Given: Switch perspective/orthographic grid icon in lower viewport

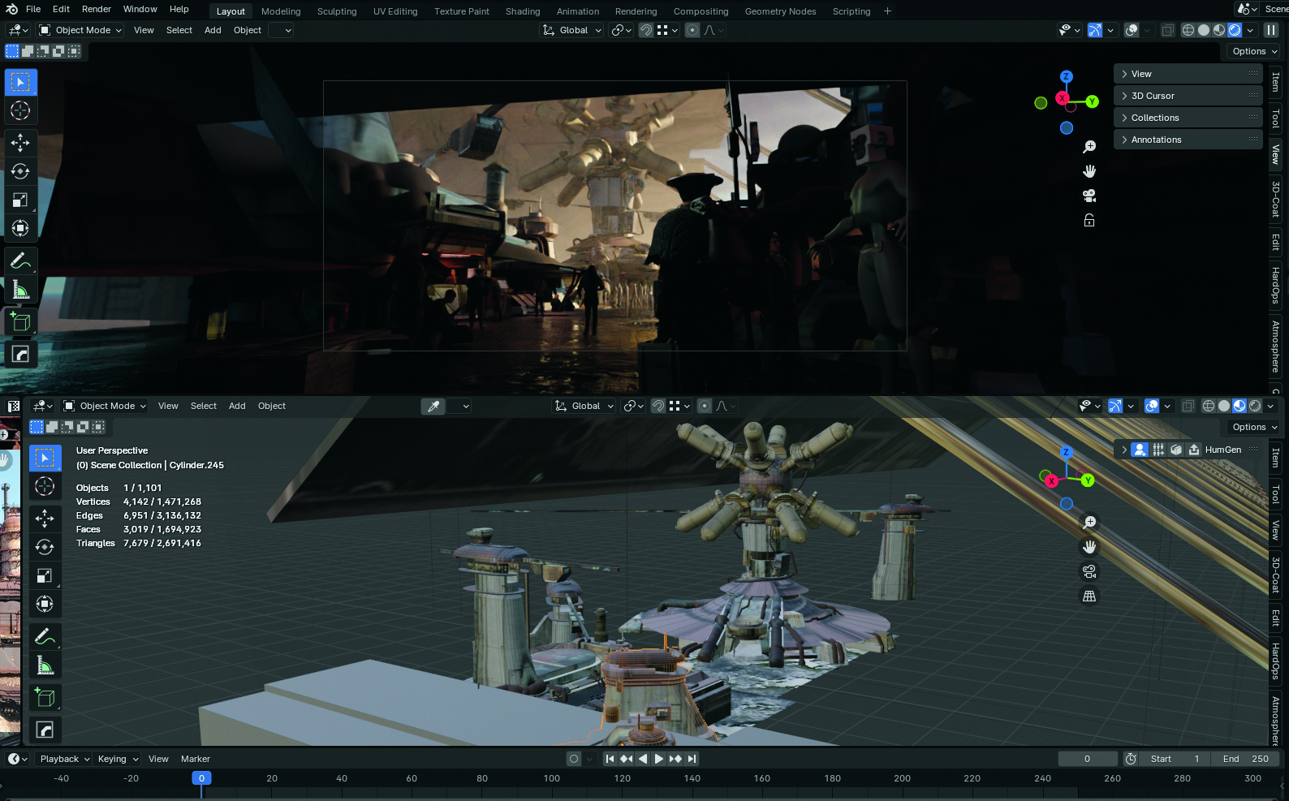Looking at the screenshot, I should [x=1089, y=596].
